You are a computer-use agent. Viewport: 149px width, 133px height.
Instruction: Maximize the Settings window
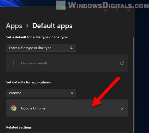(117, 11)
